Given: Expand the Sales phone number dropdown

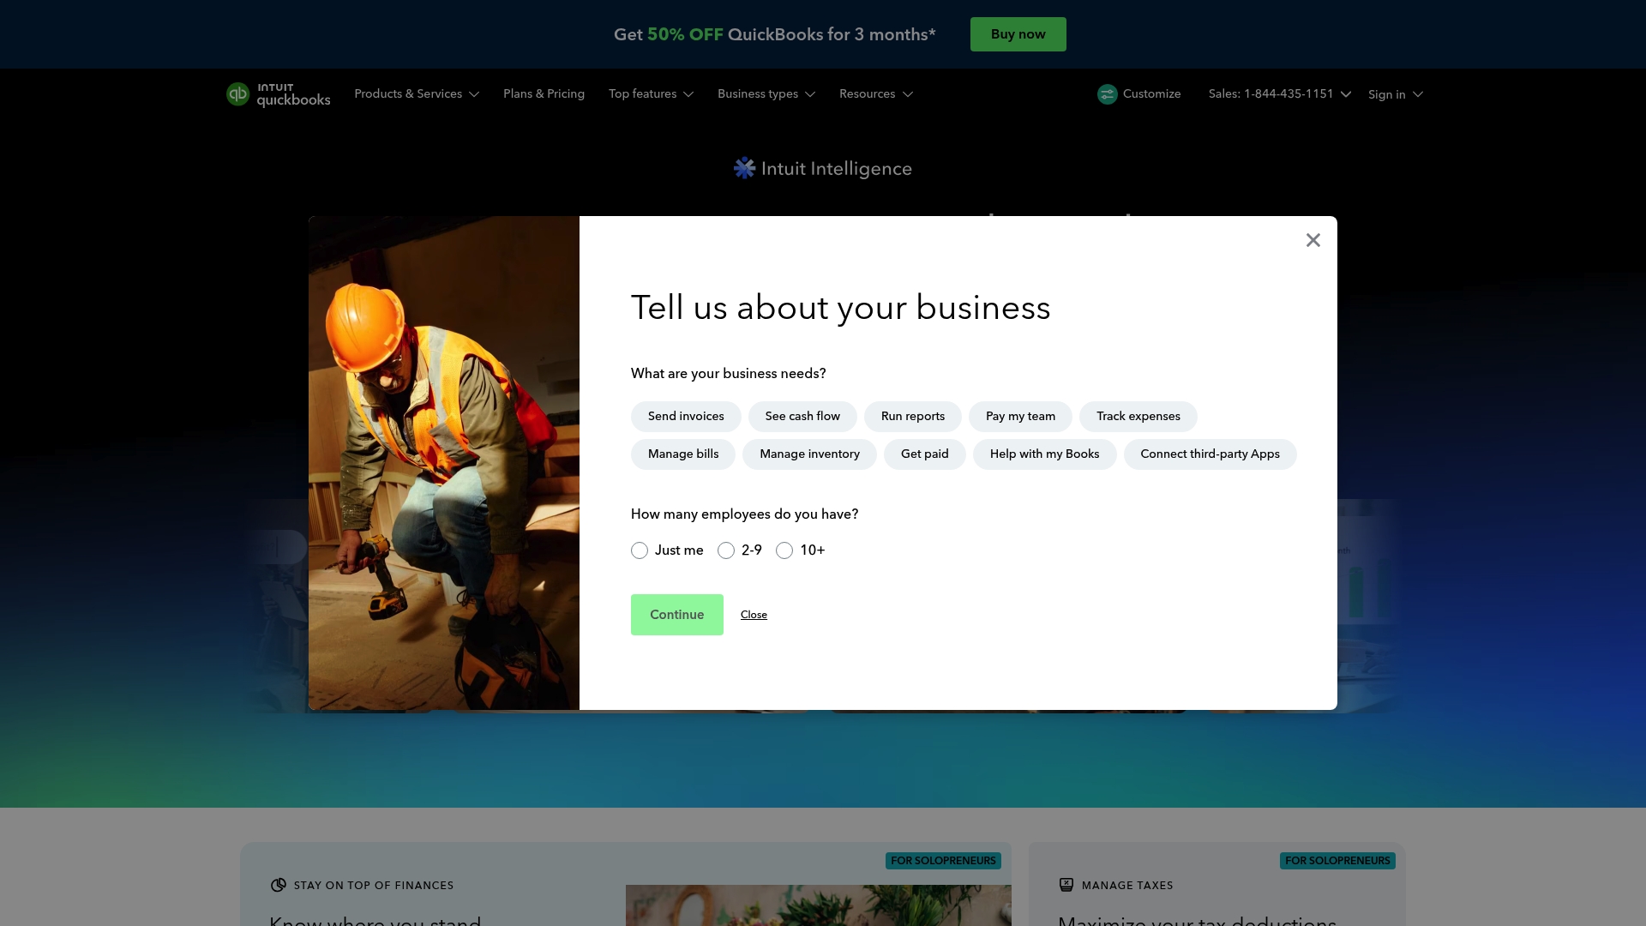Looking at the screenshot, I should coord(1279,94).
